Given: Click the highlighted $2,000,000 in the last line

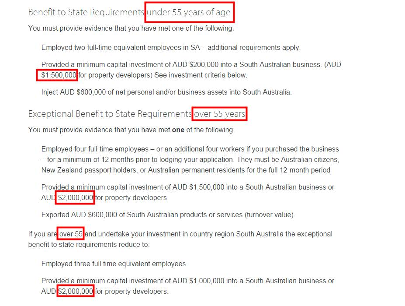Looking at the screenshot, I should click(x=75, y=291).
